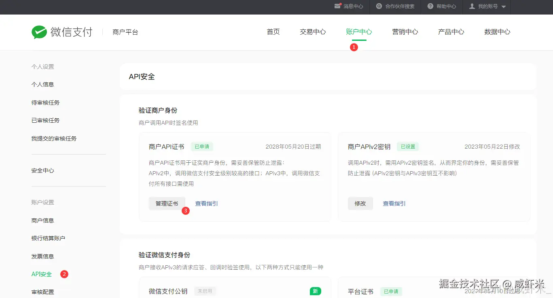Click the 帮助中心 question mark icon
553x298 pixels.
click(x=430, y=6)
